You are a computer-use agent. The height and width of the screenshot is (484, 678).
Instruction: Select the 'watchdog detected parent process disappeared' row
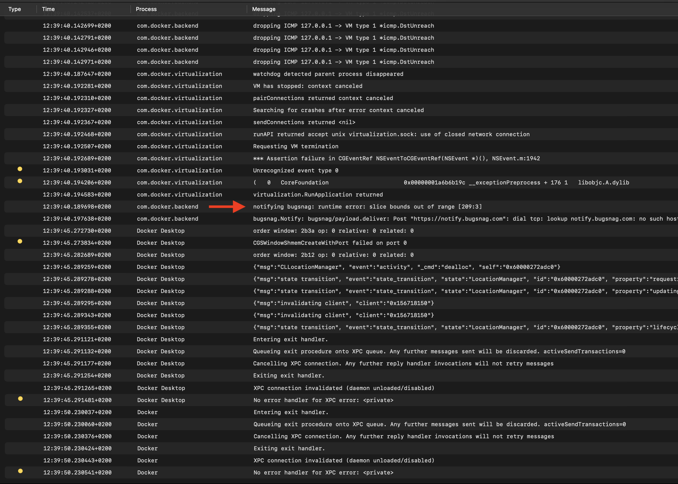328,74
